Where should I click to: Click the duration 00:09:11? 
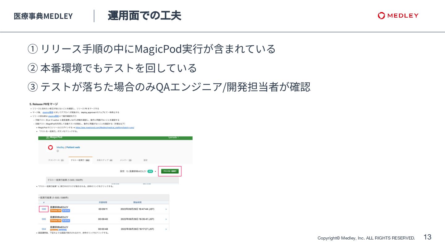pos(103,209)
